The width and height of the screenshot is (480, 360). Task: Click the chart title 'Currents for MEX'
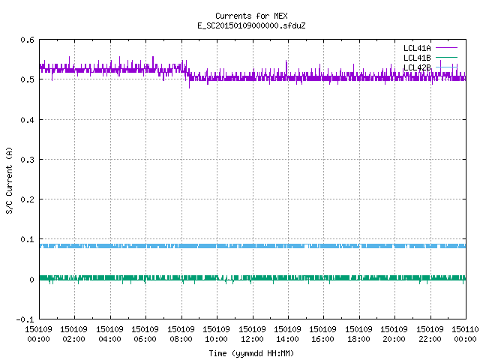click(251, 16)
